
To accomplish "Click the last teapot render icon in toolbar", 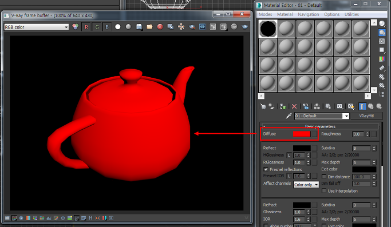I will click(x=244, y=27).
